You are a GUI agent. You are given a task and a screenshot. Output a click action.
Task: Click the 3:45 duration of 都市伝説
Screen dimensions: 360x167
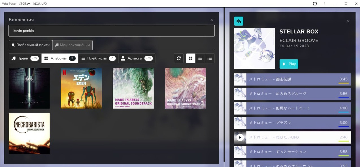click(x=344, y=79)
